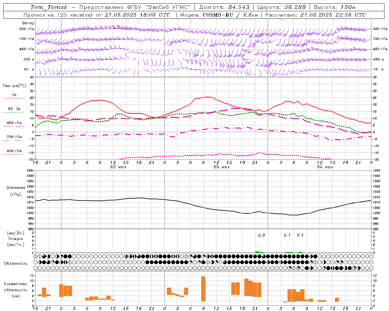Viewport: 389px width, 311px height.
Task: Click the "Ветер" wind panel label
Action: pos(28,23)
